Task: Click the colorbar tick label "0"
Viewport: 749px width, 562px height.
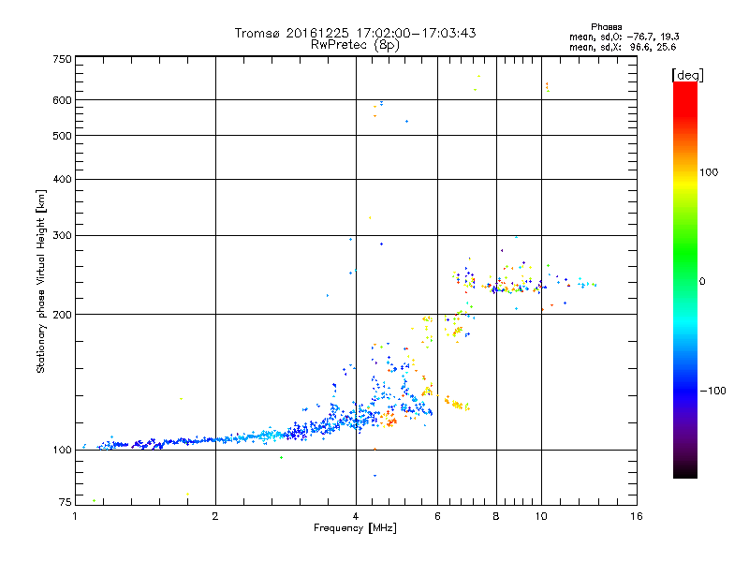Action: (702, 282)
